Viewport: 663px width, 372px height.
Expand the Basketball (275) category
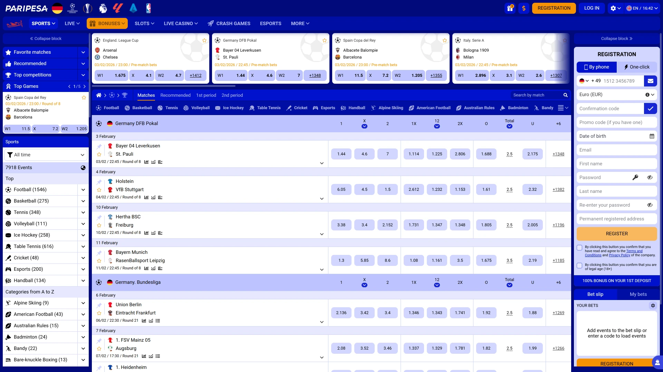pyautogui.click(x=83, y=201)
